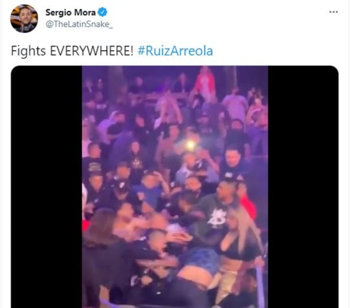Select the word "Fights" in the tweet

tap(28, 51)
